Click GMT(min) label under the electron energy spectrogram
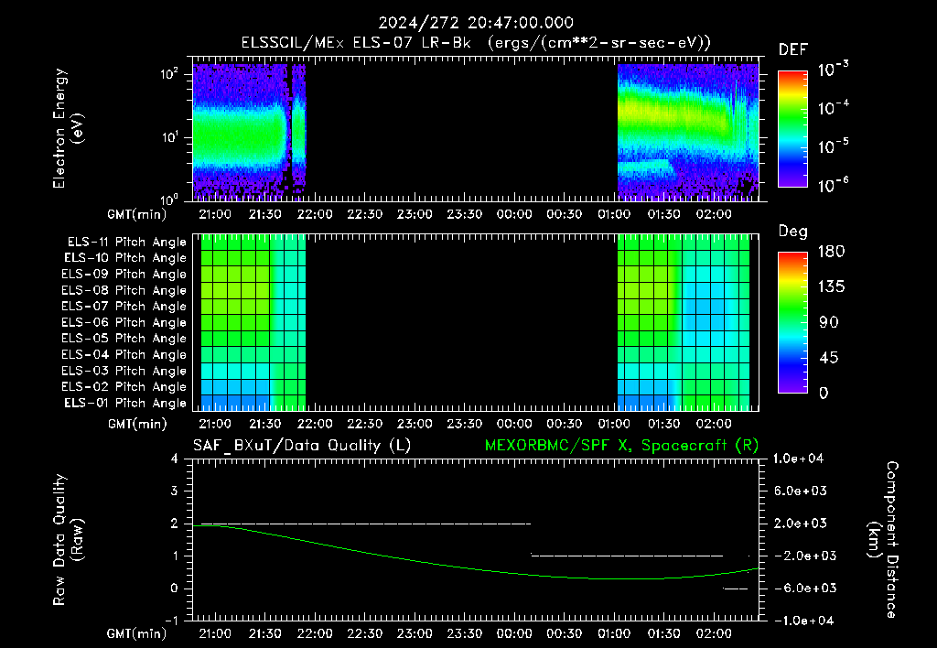 click(137, 214)
